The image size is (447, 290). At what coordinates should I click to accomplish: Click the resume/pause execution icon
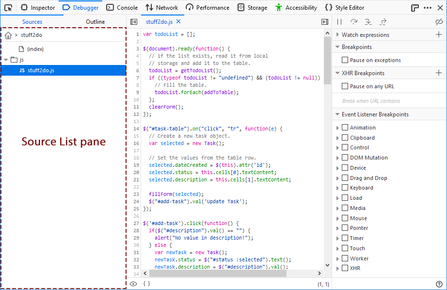click(339, 21)
